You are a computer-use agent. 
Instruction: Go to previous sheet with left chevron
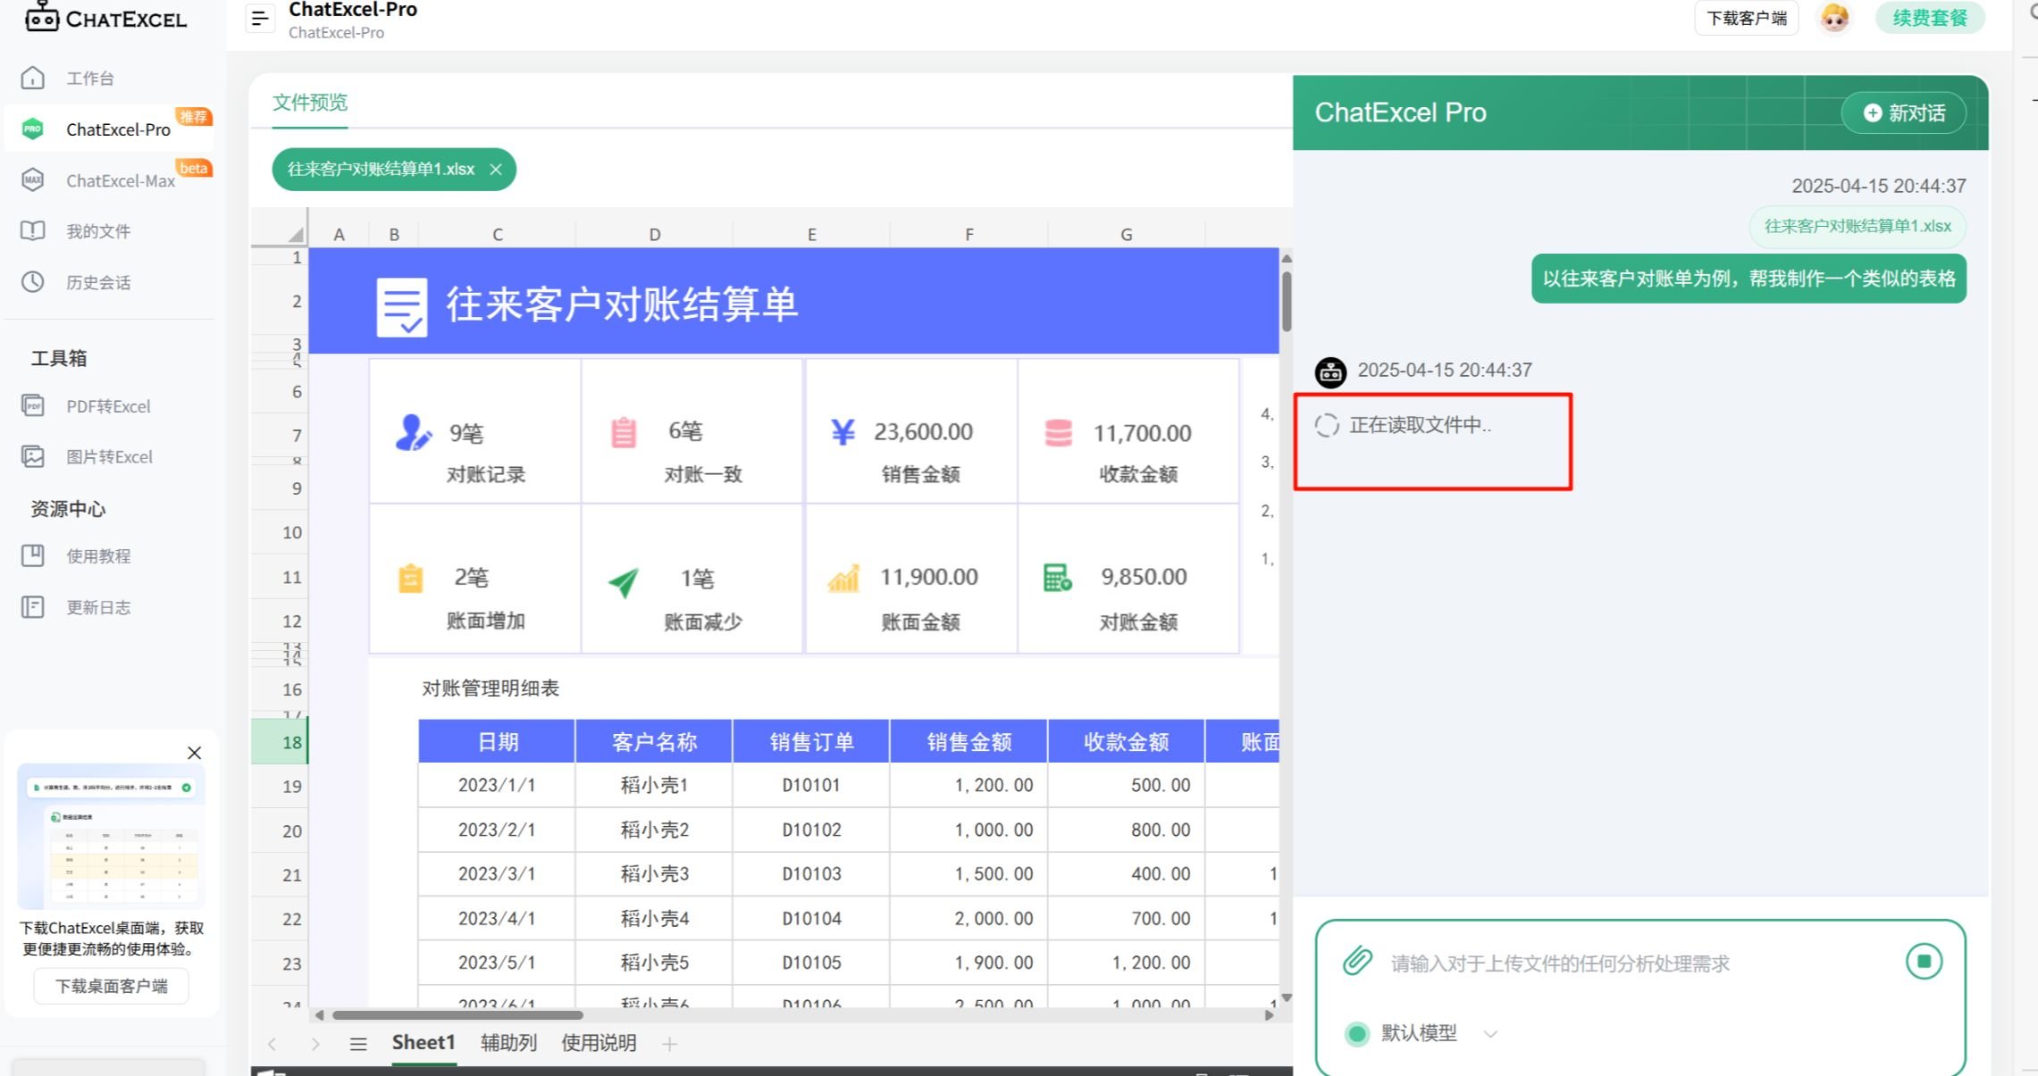click(273, 1044)
